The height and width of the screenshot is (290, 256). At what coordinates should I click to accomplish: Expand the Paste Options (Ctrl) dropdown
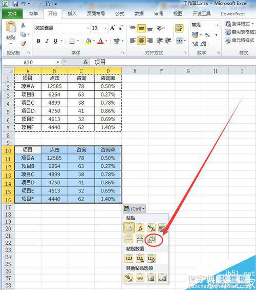point(135,209)
